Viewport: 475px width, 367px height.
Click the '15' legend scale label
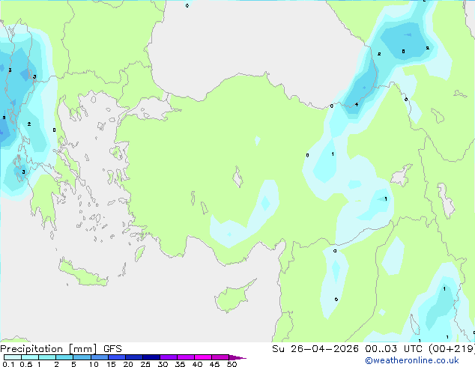tap(111, 364)
